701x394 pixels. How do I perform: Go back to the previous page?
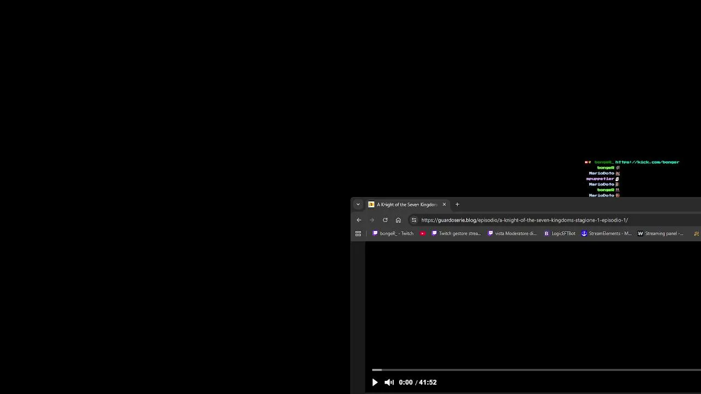tap(359, 220)
